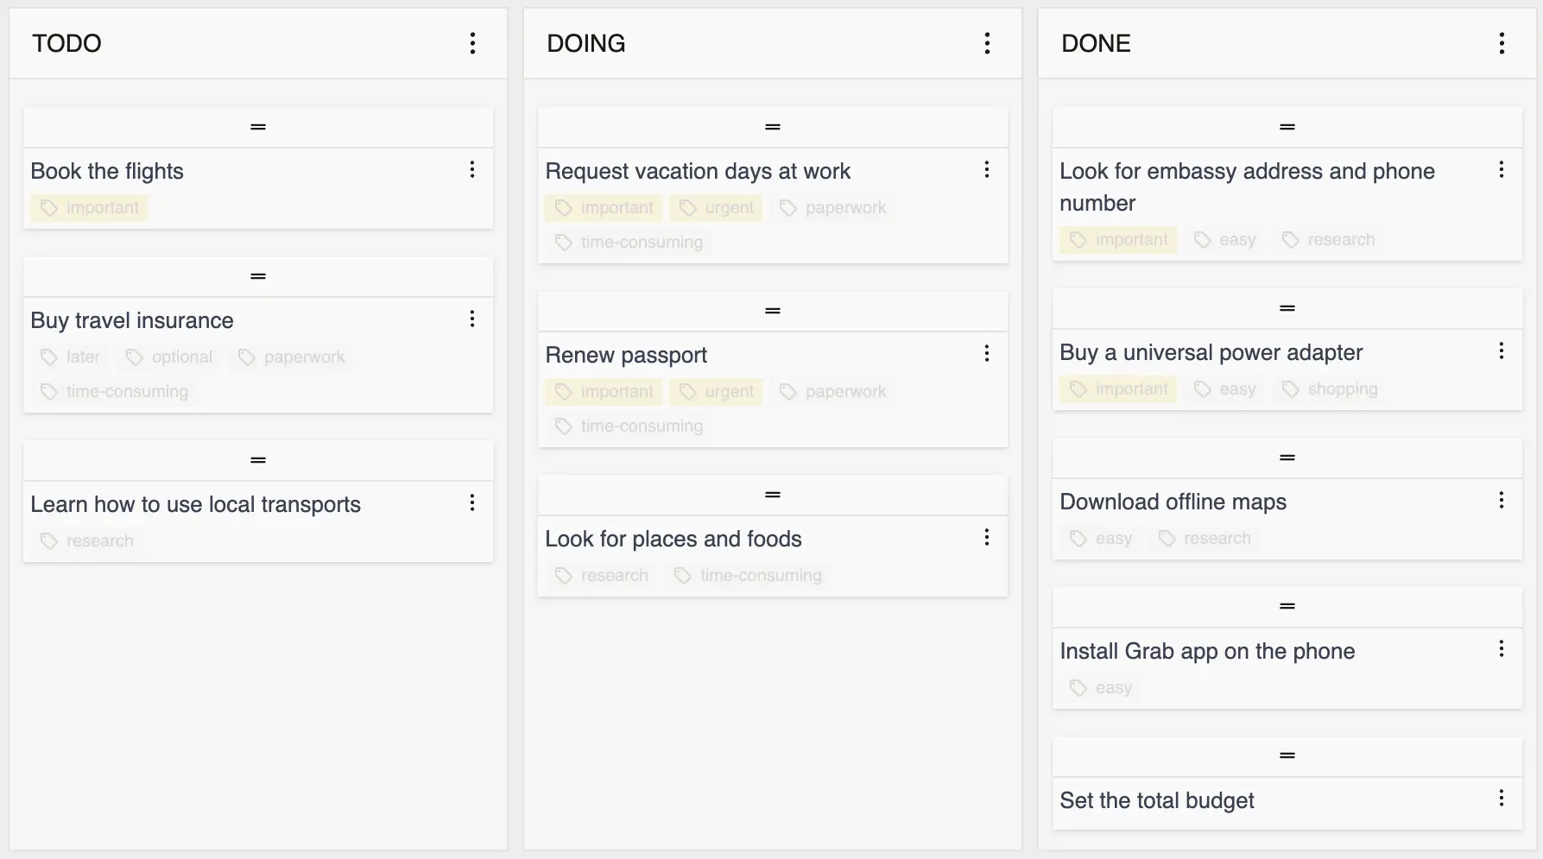Open the options menu on 'Renew passport' card
This screenshot has height=859, width=1543.
click(x=986, y=353)
